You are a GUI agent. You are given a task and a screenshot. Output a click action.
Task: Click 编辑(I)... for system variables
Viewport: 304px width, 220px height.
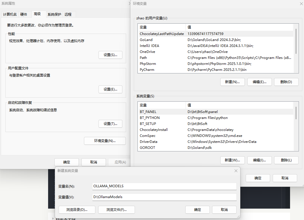coord(259,160)
